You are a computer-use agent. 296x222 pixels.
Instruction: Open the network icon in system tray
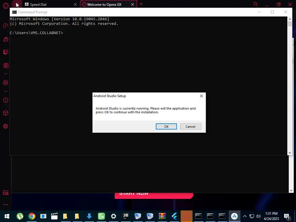(x=252, y=216)
